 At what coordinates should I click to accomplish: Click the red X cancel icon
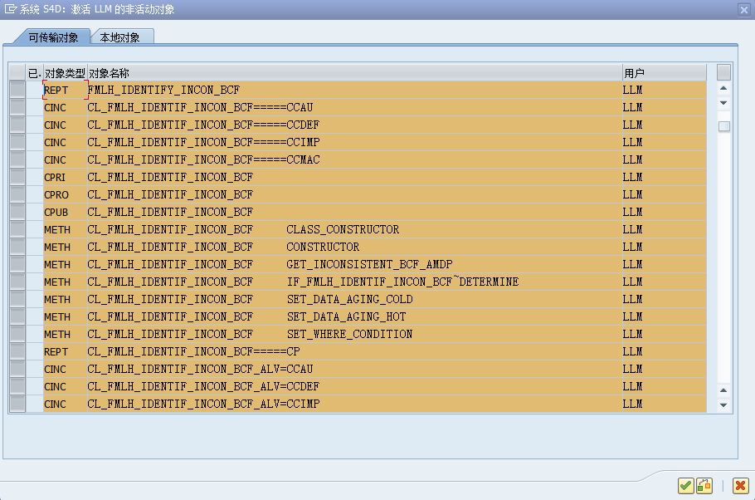[740, 486]
